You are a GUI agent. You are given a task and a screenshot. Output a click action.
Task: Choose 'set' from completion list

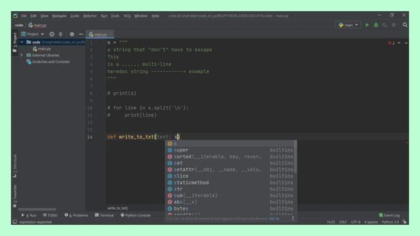[x=230, y=163]
